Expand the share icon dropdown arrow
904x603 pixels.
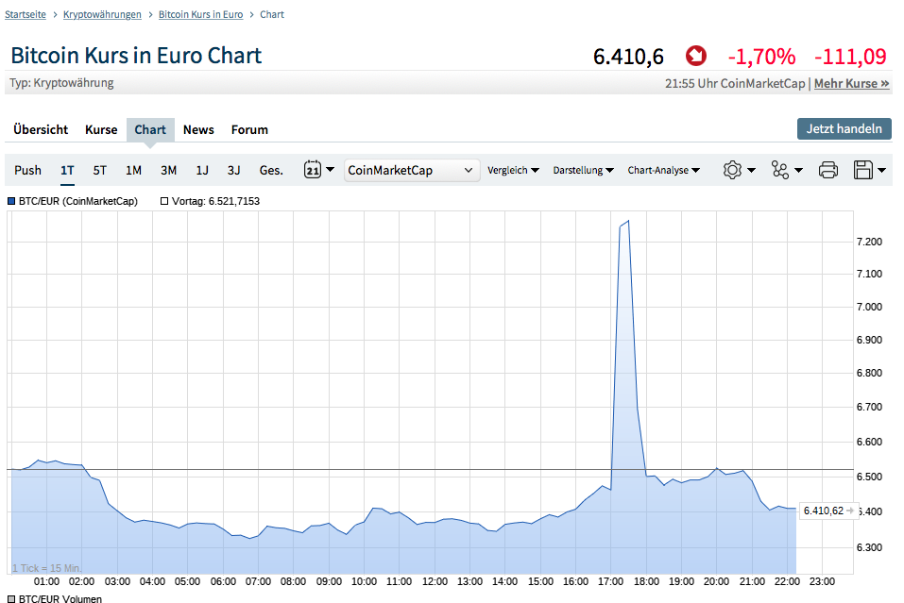click(x=798, y=170)
